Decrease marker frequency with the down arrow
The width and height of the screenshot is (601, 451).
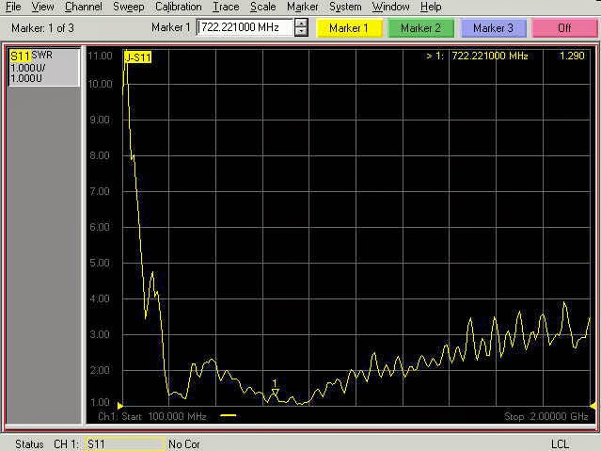click(x=301, y=32)
